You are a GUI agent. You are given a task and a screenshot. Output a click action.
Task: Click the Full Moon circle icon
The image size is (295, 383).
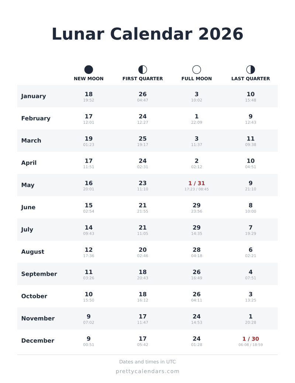[197, 70]
